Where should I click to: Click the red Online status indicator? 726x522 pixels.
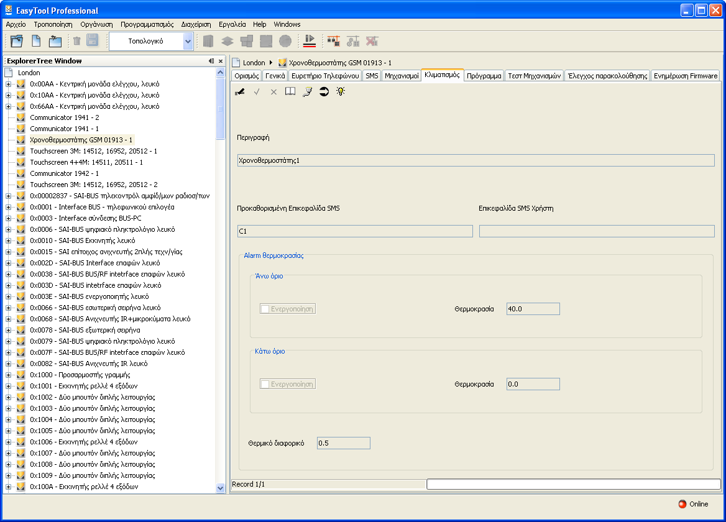click(682, 504)
